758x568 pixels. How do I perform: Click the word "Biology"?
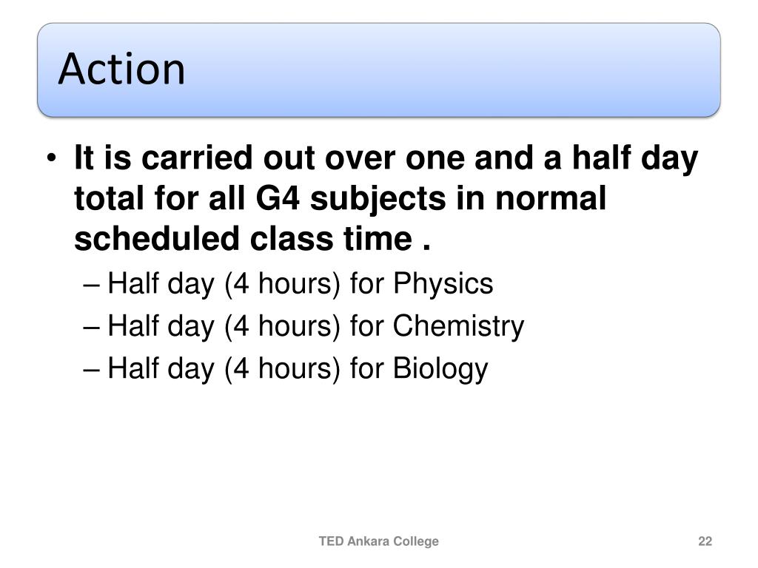pyautogui.click(x=441, y=368)
